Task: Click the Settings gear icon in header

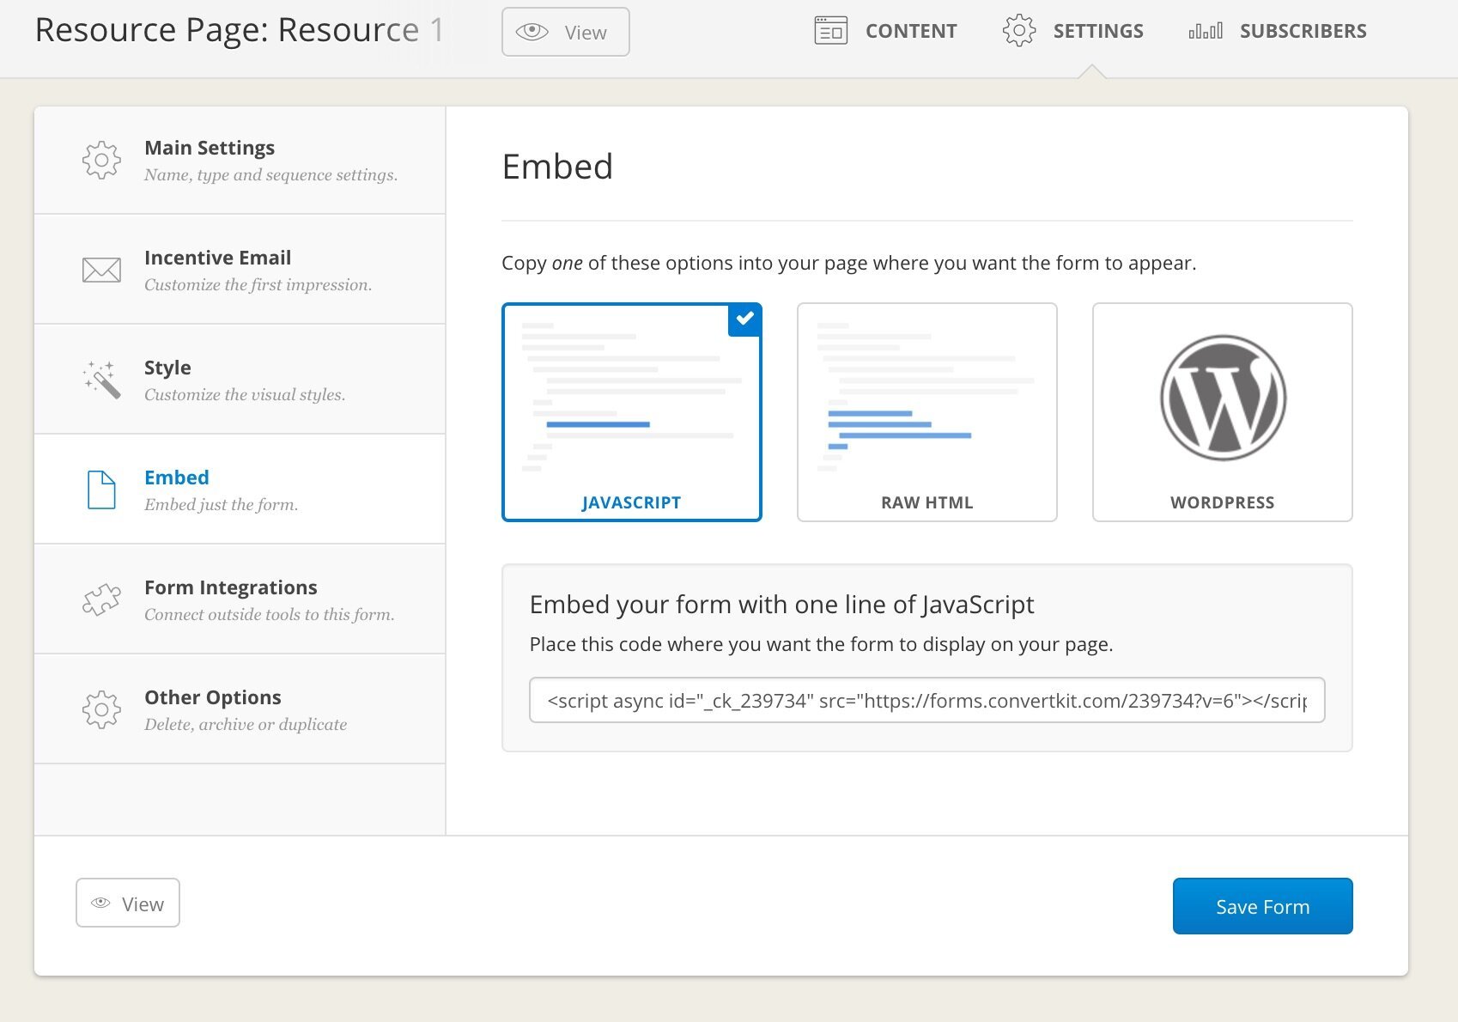Action: 1019,31
